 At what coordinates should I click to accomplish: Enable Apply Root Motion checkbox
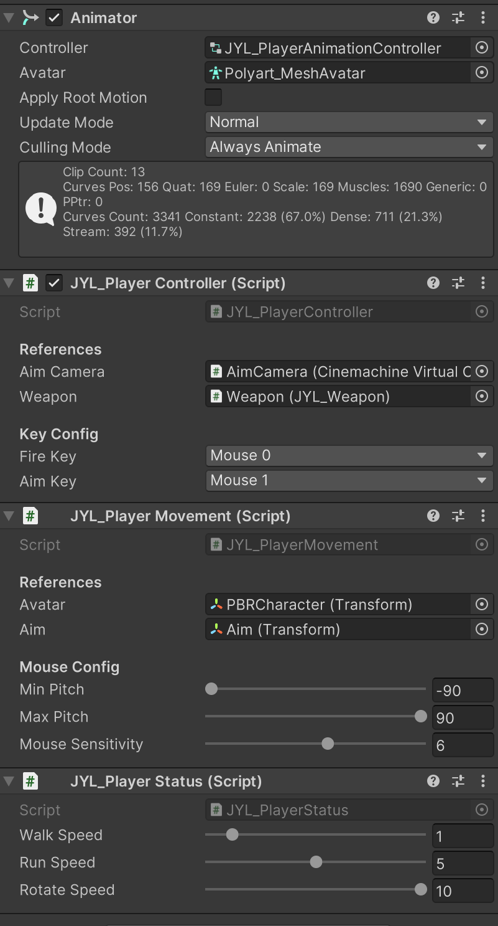coord(213,98)
